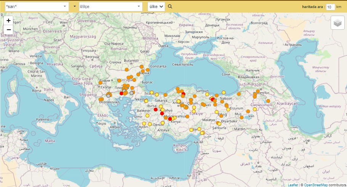Select the red marker near Bursa
The height and width of the screenshot is (187, 347).
156,109
